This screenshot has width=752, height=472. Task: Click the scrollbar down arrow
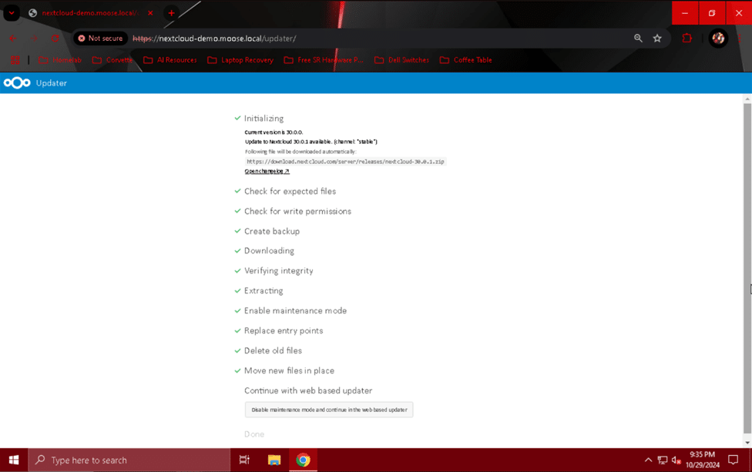(747, 443)
